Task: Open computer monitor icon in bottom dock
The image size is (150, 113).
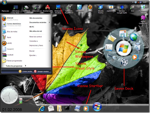Action: pos(68,108)
